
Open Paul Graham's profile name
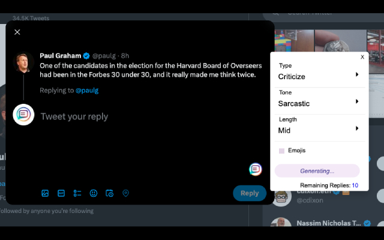(x=60, y=56)
